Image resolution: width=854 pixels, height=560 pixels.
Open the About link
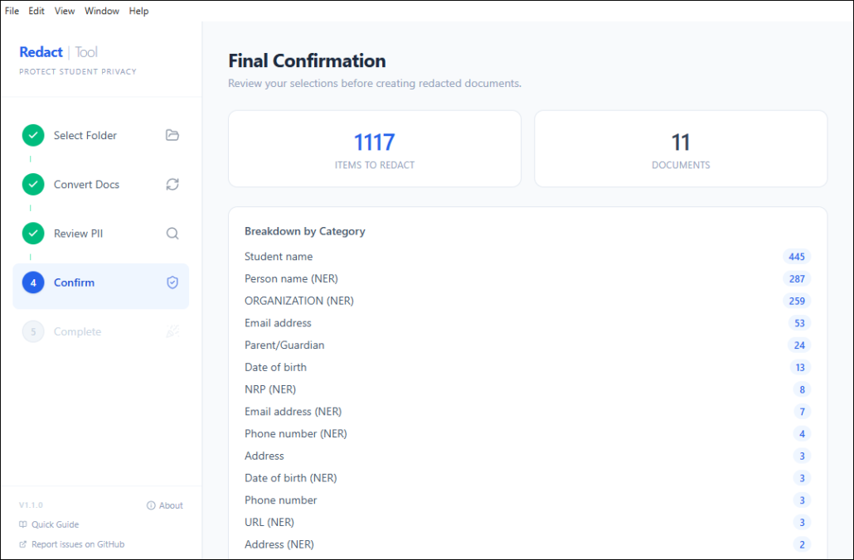pyautogui.click(x=165, y=505)
